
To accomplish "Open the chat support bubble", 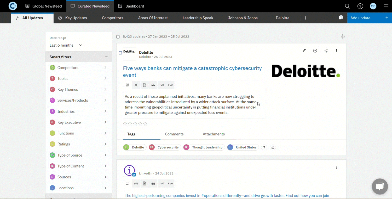I will 380,186.
